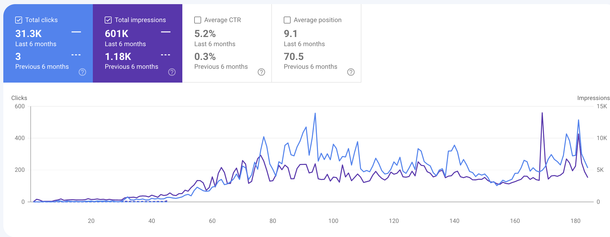The image size is (610, 237).
Task: Click the 15K impressions axis label
Action: pyautogui.click(x=602, y=106)
